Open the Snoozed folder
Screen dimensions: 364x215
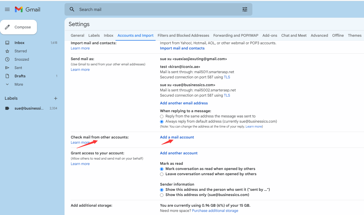pos(22,59)
